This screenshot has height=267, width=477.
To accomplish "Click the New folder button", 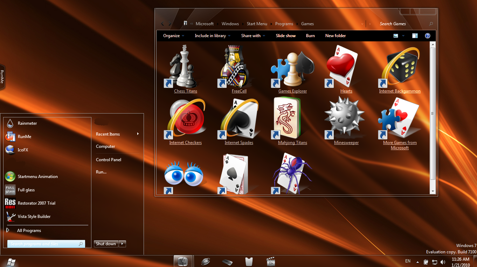I will point(335,36).
